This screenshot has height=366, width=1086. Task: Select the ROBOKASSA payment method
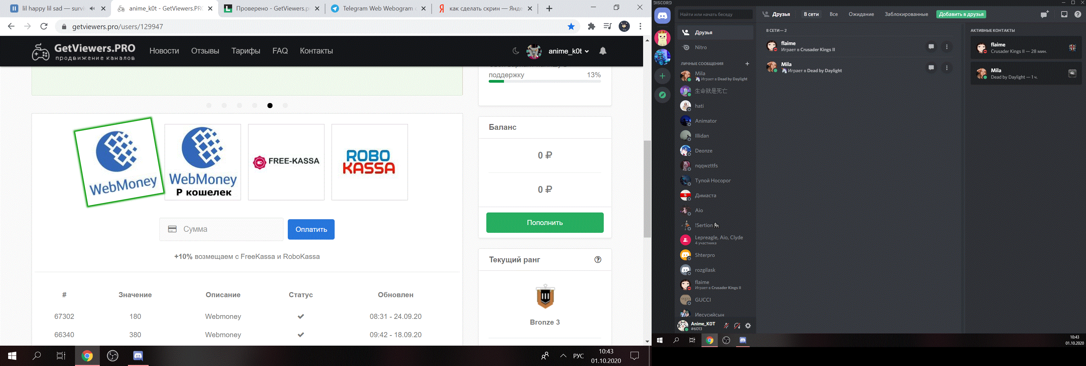point(370,162)
